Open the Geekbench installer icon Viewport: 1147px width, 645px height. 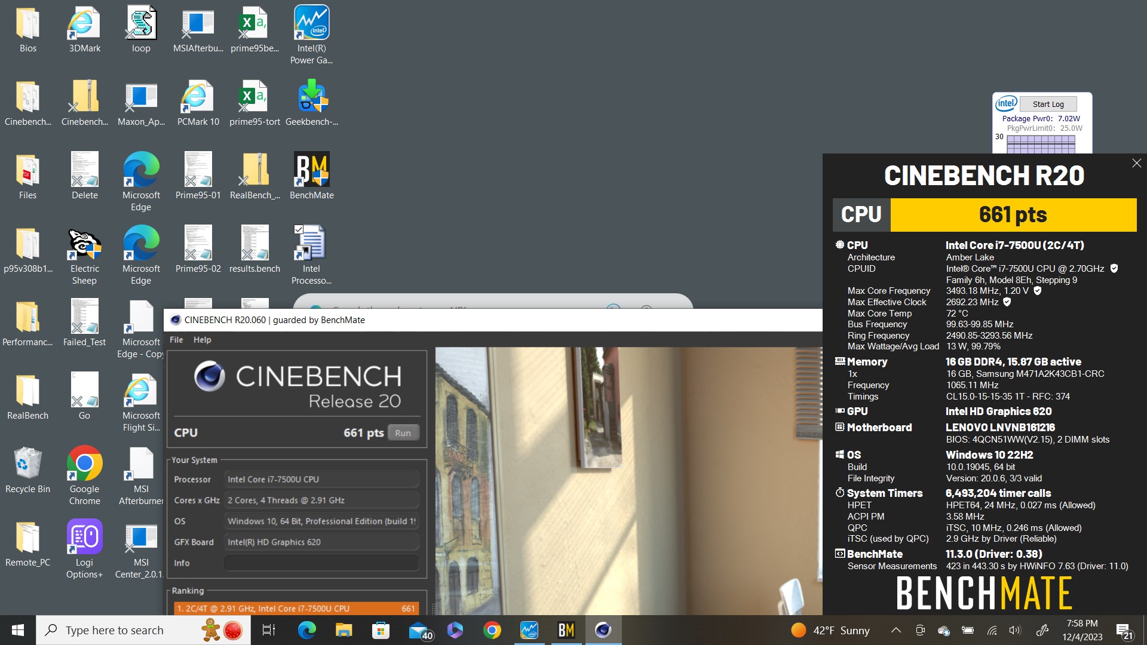coord(311,104)
